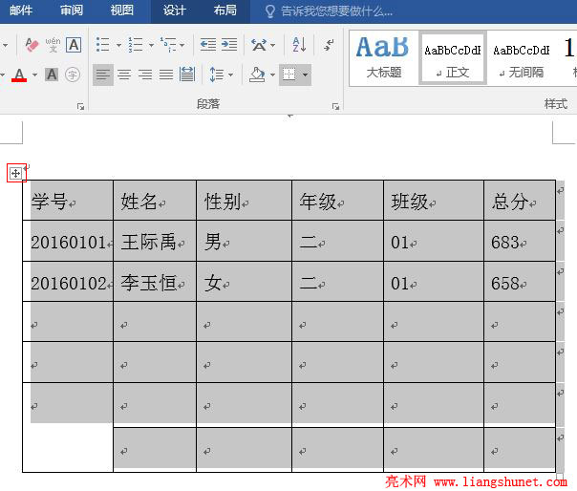Open the 审阅 ribbon tab
The image size is (577, 491).
(x=72, y=11)
